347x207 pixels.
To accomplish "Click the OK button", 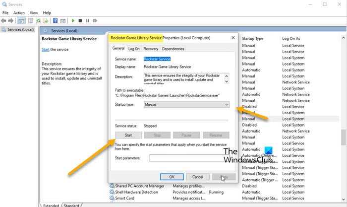I will (x=172, y=177).
